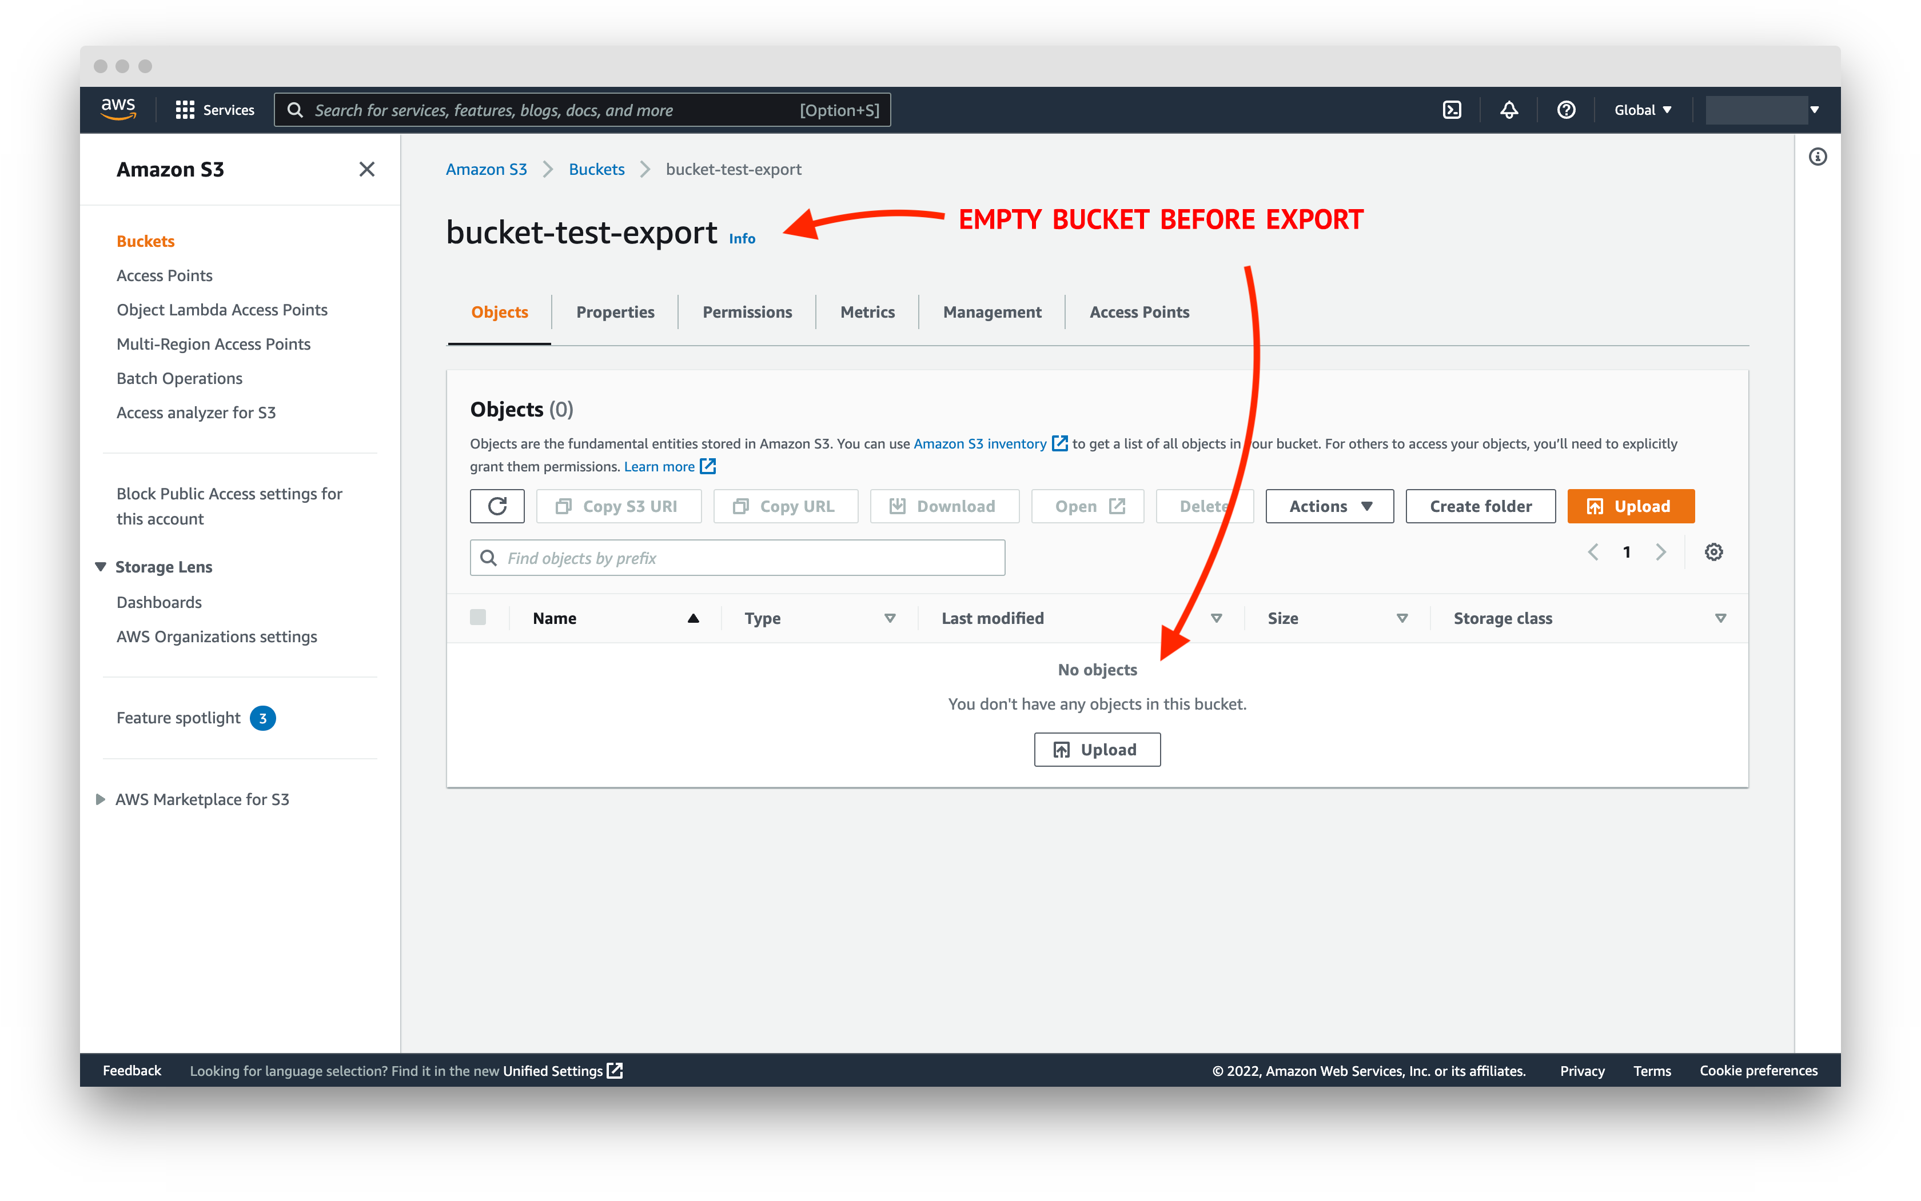Switch to the Metrics tab
Screen dimensions: 1921x1201
[x=867, y=312]
